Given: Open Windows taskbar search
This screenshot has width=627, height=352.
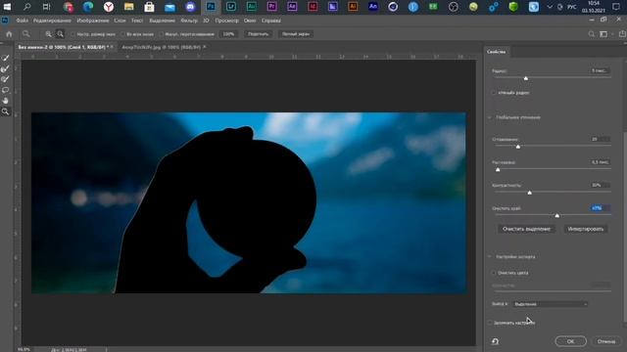Looking at the screenshot, I should (x=26, y=7).
